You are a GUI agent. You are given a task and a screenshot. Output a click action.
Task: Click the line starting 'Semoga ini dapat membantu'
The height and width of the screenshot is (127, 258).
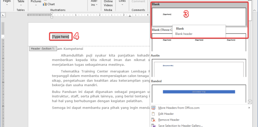[101, 108]
